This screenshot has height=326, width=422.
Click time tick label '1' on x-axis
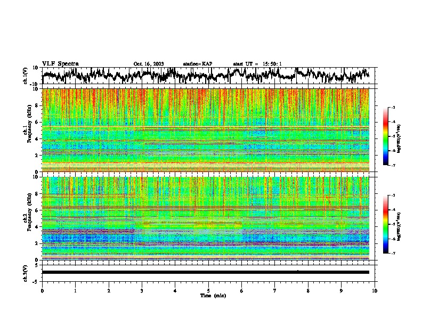click(75, 291)
